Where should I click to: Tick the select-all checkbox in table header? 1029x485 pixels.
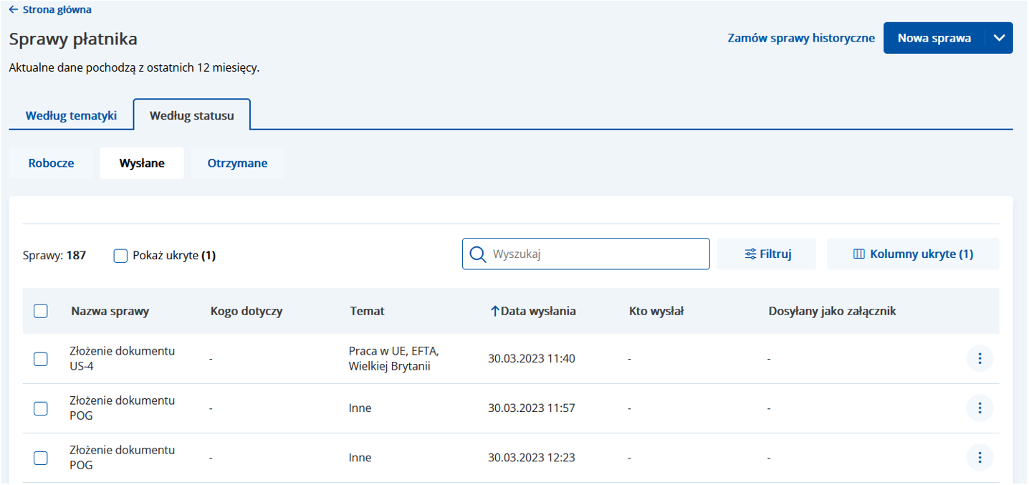coord(41,311)
